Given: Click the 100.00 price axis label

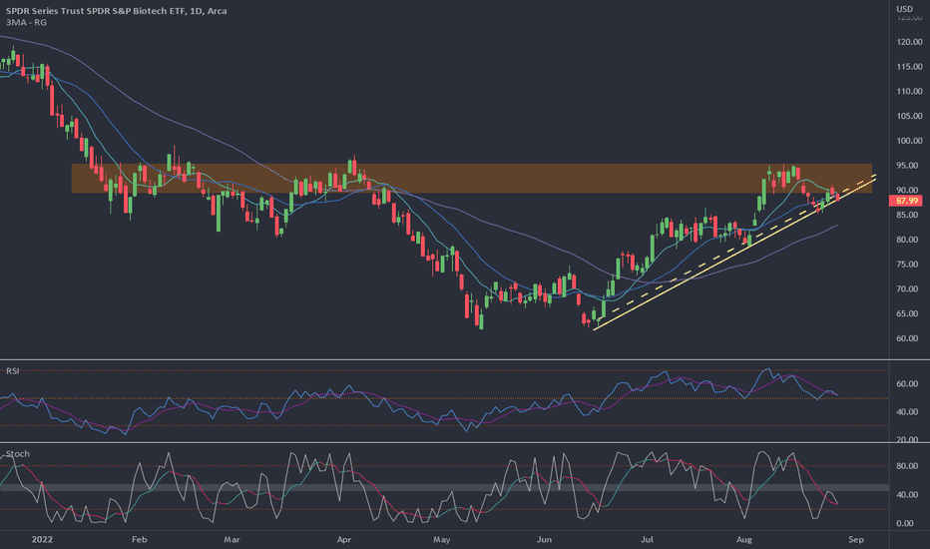Looking at the screenshot, I should pyautogui.click(x=909, y=141).
